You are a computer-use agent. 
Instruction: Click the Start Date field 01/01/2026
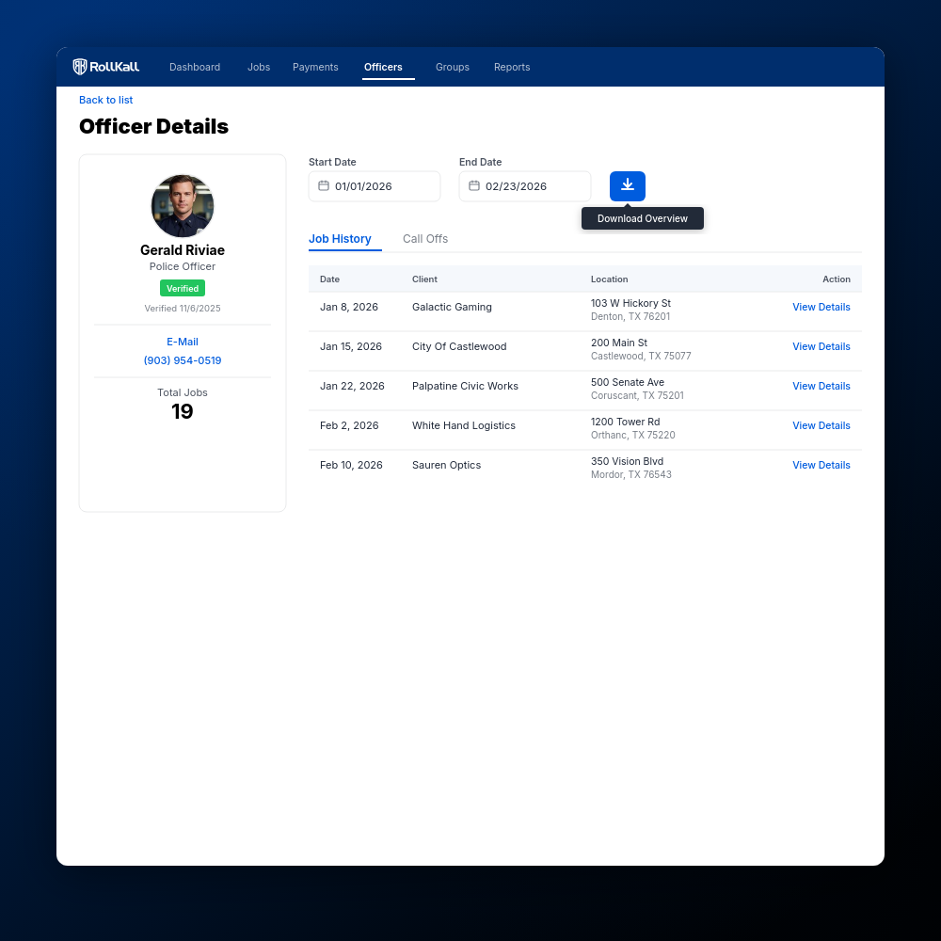(375, 186)
